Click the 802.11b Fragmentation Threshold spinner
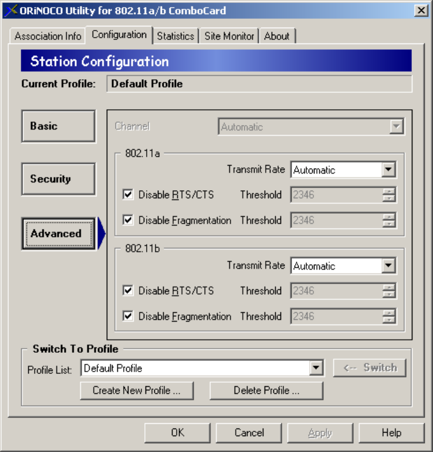The height and width of the screenshot is (452, 433). point(389,316)
